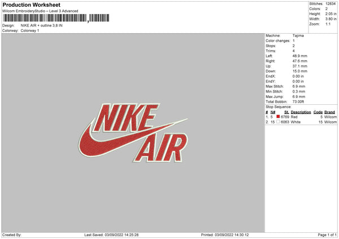Select the design name 'NIKE AIR + outline 3,8 IN'

point(41,25)
